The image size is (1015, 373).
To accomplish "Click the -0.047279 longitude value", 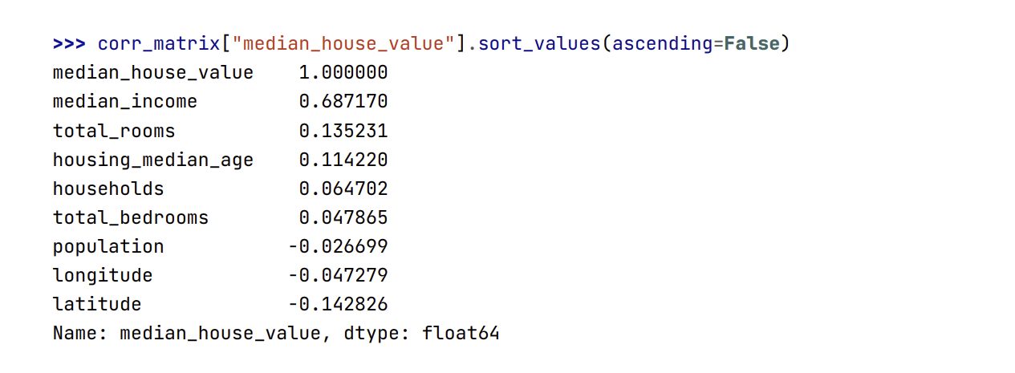I will pos(338,275).
